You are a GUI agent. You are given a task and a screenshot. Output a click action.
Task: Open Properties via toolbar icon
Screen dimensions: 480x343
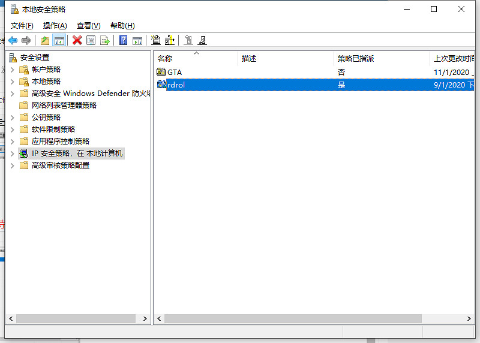pos(91,40)
